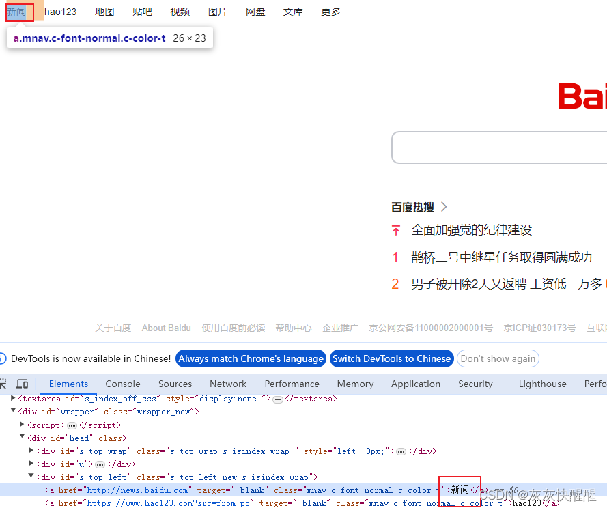Open the Performance tab
The width and height of the screenshot is (607, 508).
click(292, 384)
